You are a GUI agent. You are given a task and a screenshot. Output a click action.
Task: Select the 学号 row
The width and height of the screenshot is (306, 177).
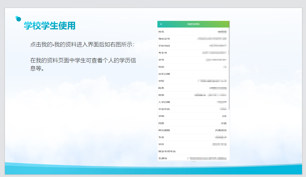point(193,60)
